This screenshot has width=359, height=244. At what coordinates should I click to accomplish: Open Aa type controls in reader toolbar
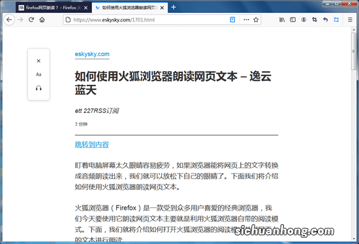tap(39, 74)
